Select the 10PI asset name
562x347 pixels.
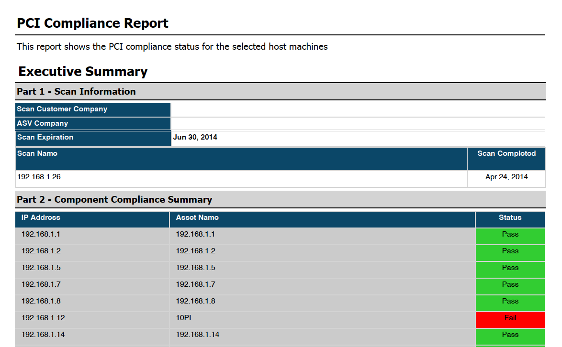pyautogui.click(x=184, y=318)
